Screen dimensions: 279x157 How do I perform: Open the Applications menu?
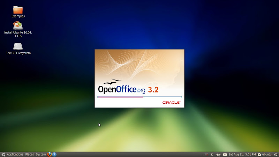(x=15, y=155)
